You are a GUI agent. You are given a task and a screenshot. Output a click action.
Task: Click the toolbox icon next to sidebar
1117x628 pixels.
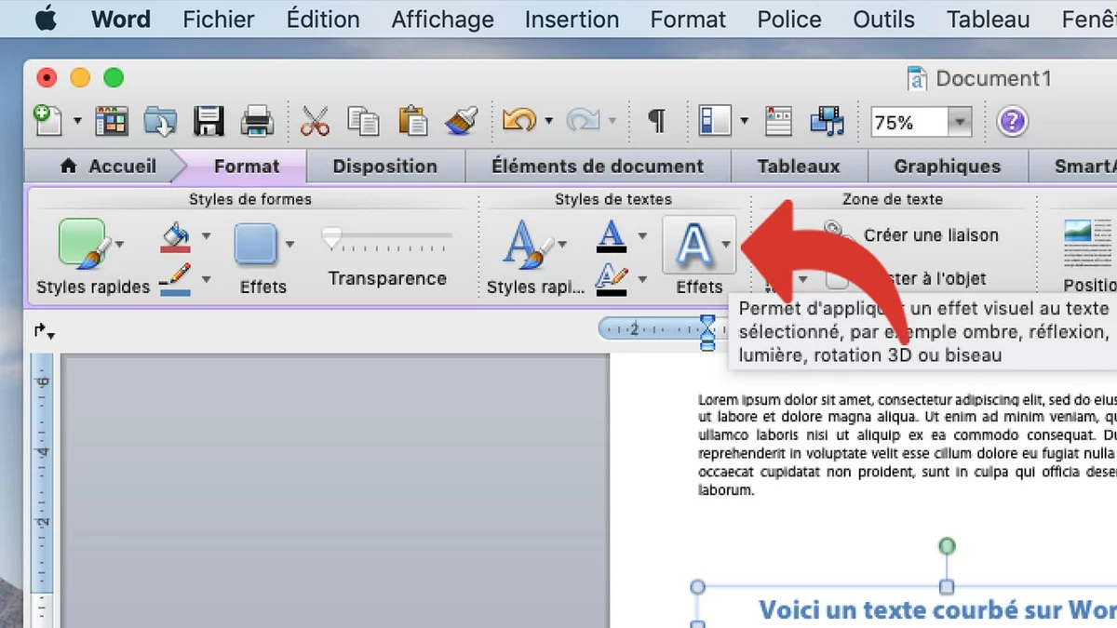pyautogui.click(x=778, y=121)
